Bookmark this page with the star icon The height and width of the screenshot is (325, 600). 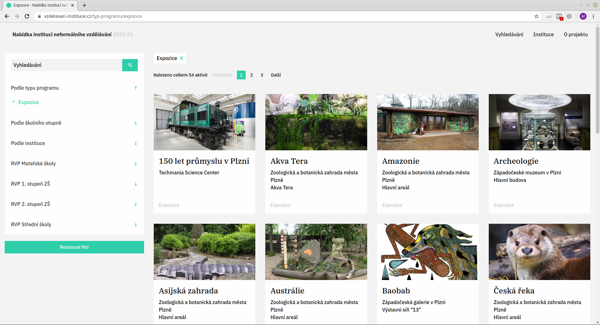pyautogui.click(x=537, y=16)
